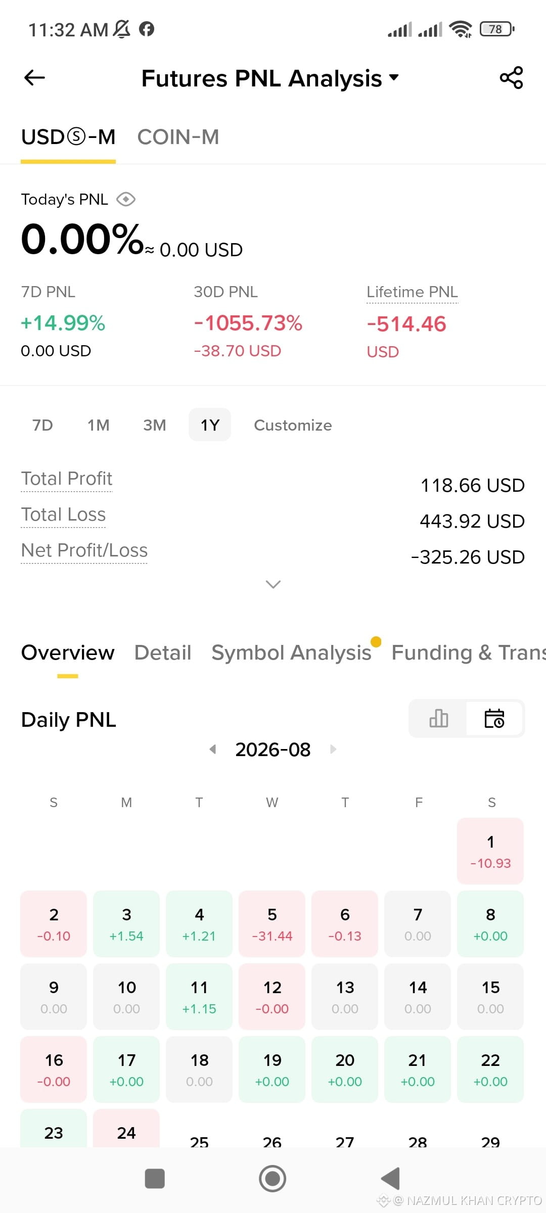Switch Daily PNL to bar chart view

pos(438,718)
